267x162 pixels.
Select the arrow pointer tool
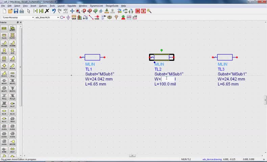click(x=29, y=11)
